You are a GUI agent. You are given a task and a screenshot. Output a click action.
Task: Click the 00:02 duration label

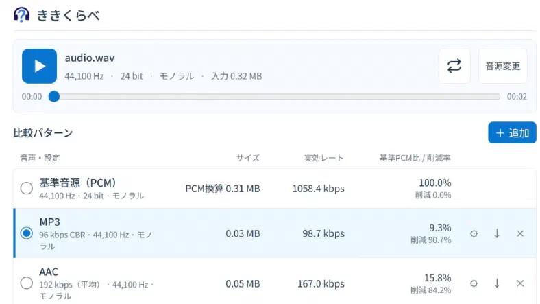tap(517, 97)
